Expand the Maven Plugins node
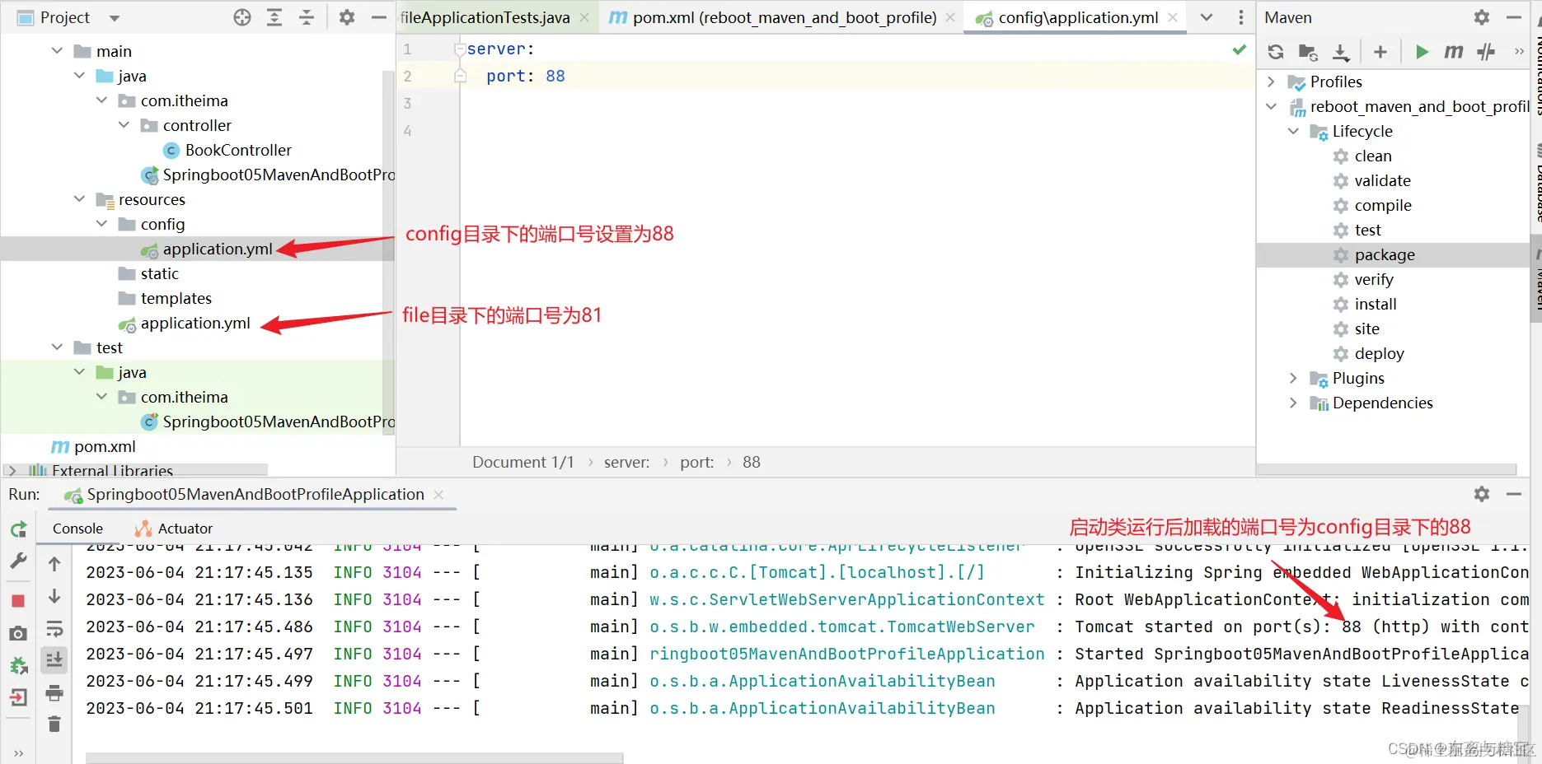The width and height of the screenshot is (1542, 764). coord(1293,378)
